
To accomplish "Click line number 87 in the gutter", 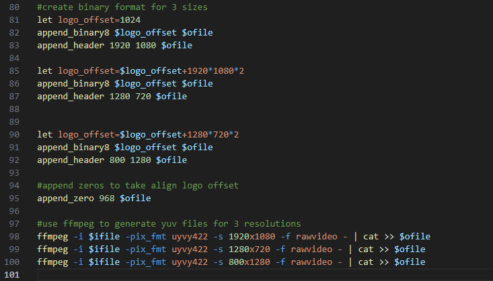I will [14, 97].
